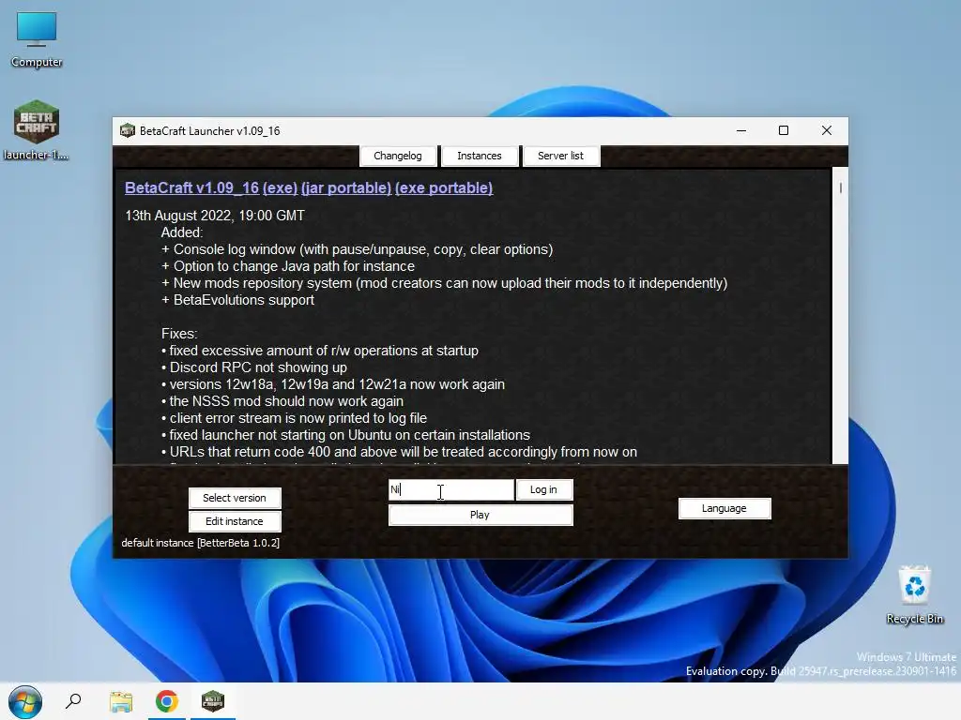Switch to the Instances tab
The width and height of the screenshot is (961, 720).
click(480, 156)
